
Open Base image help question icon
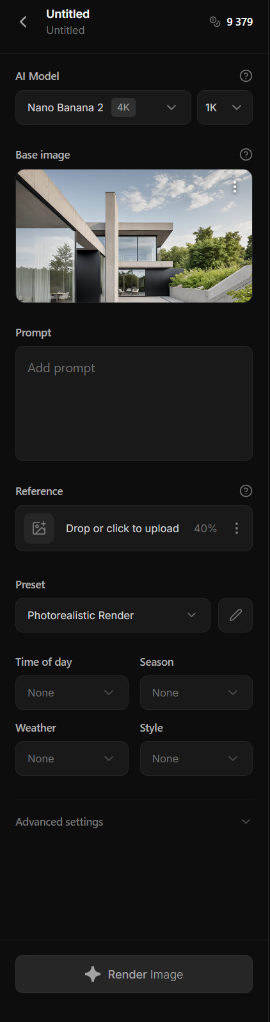pos(246,155)
